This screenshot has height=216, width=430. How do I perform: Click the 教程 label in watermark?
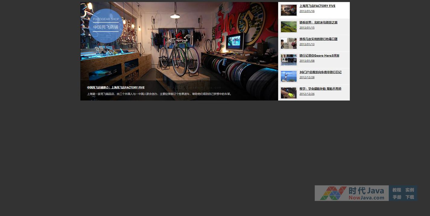[x=397, y=190]
